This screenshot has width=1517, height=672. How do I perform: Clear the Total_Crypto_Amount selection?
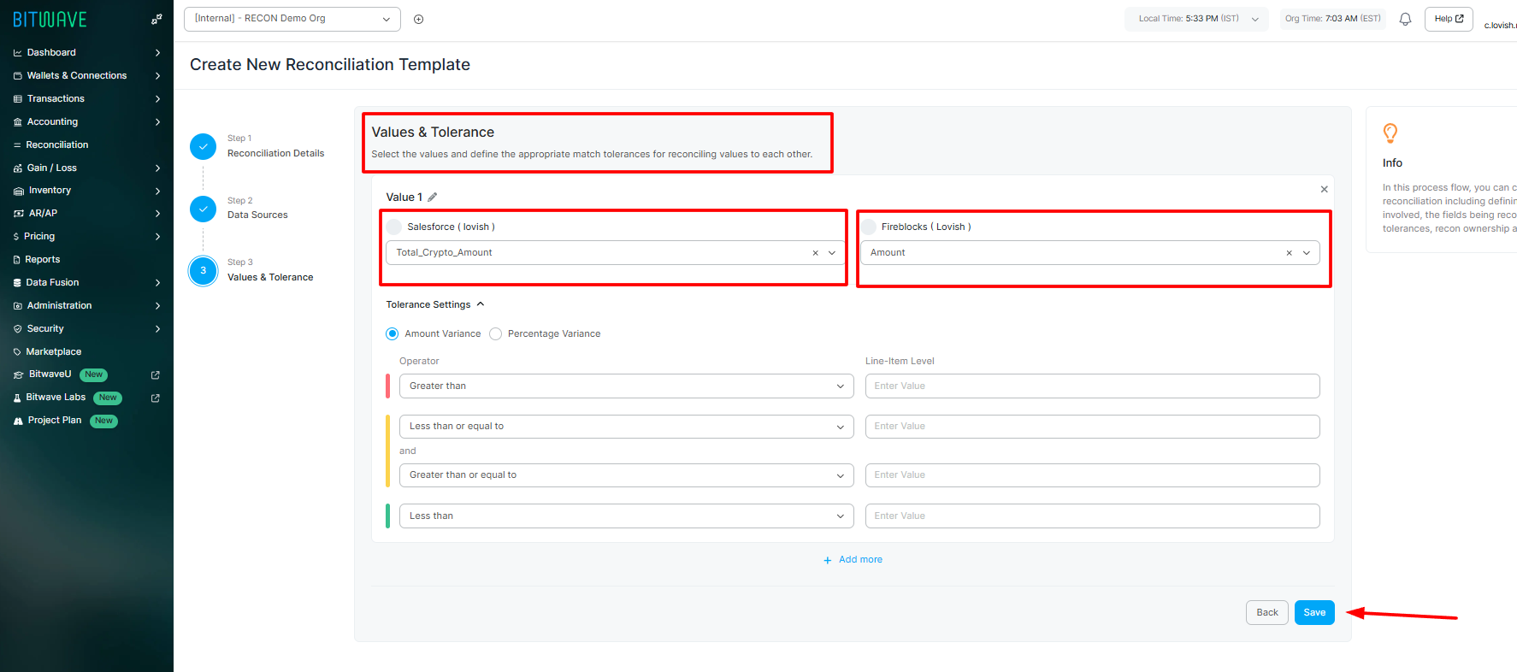point(815,253)
